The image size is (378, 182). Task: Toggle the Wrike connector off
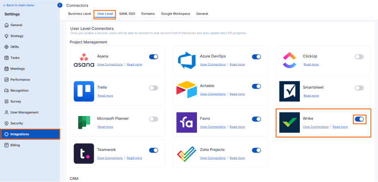click(x=359, y=119)
